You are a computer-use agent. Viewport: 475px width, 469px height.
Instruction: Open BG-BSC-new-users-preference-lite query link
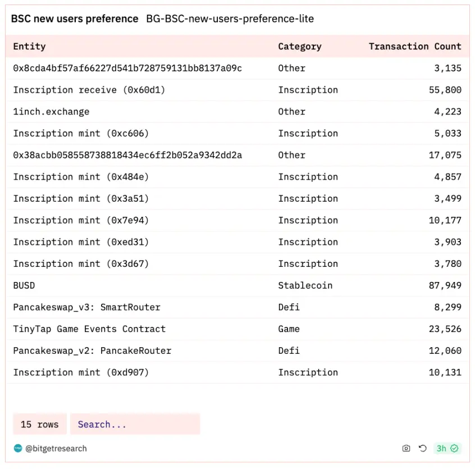click(230, 19)
